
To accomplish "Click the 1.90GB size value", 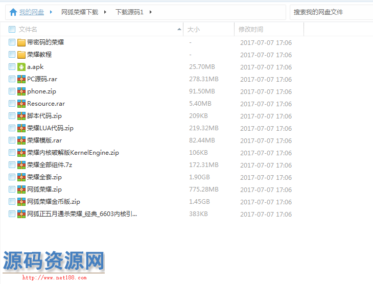I will click(x=199, y=177).
